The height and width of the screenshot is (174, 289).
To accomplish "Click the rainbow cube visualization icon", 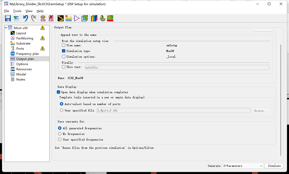I will [x=94, y=18].
